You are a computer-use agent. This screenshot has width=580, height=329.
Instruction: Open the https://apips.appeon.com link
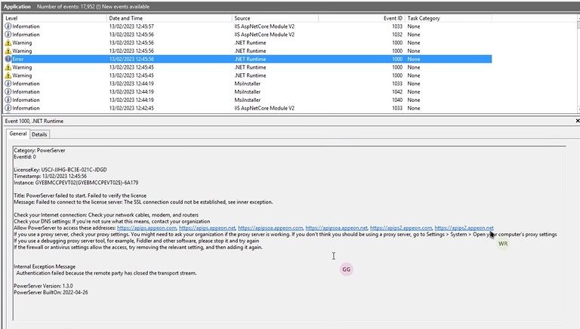click(x=147, y=228)
